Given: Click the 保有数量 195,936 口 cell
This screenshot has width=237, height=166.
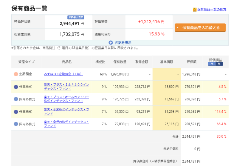Looking at the screenshot, I should pos(121,87).
